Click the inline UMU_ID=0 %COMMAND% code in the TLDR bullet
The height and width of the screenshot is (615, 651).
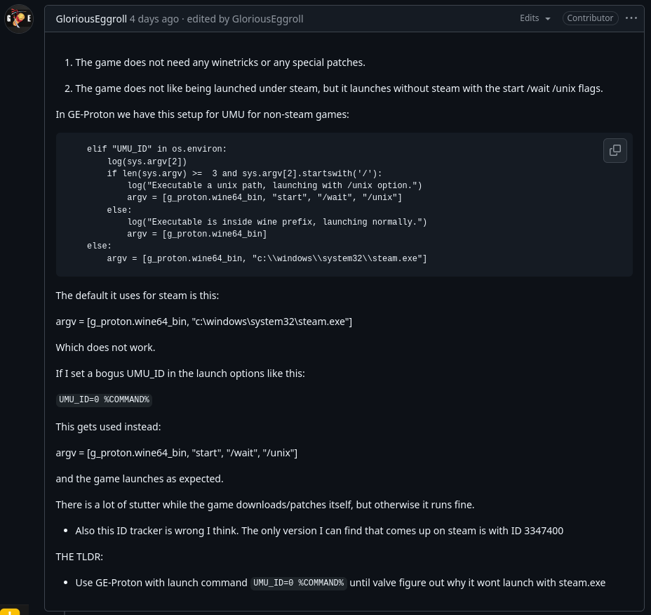(x=298, y=583)
